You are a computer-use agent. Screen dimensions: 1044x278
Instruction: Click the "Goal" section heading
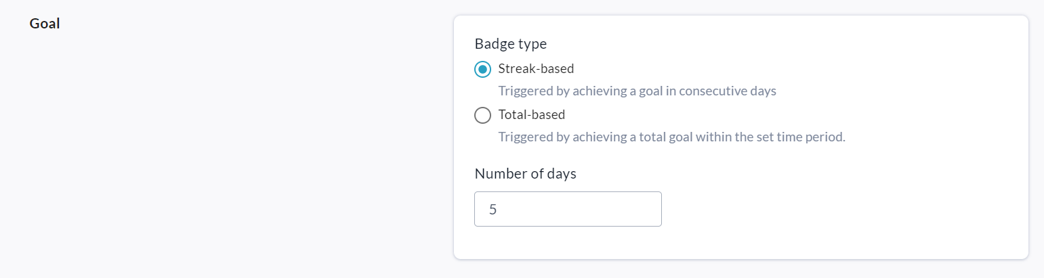tap(45, 24)
